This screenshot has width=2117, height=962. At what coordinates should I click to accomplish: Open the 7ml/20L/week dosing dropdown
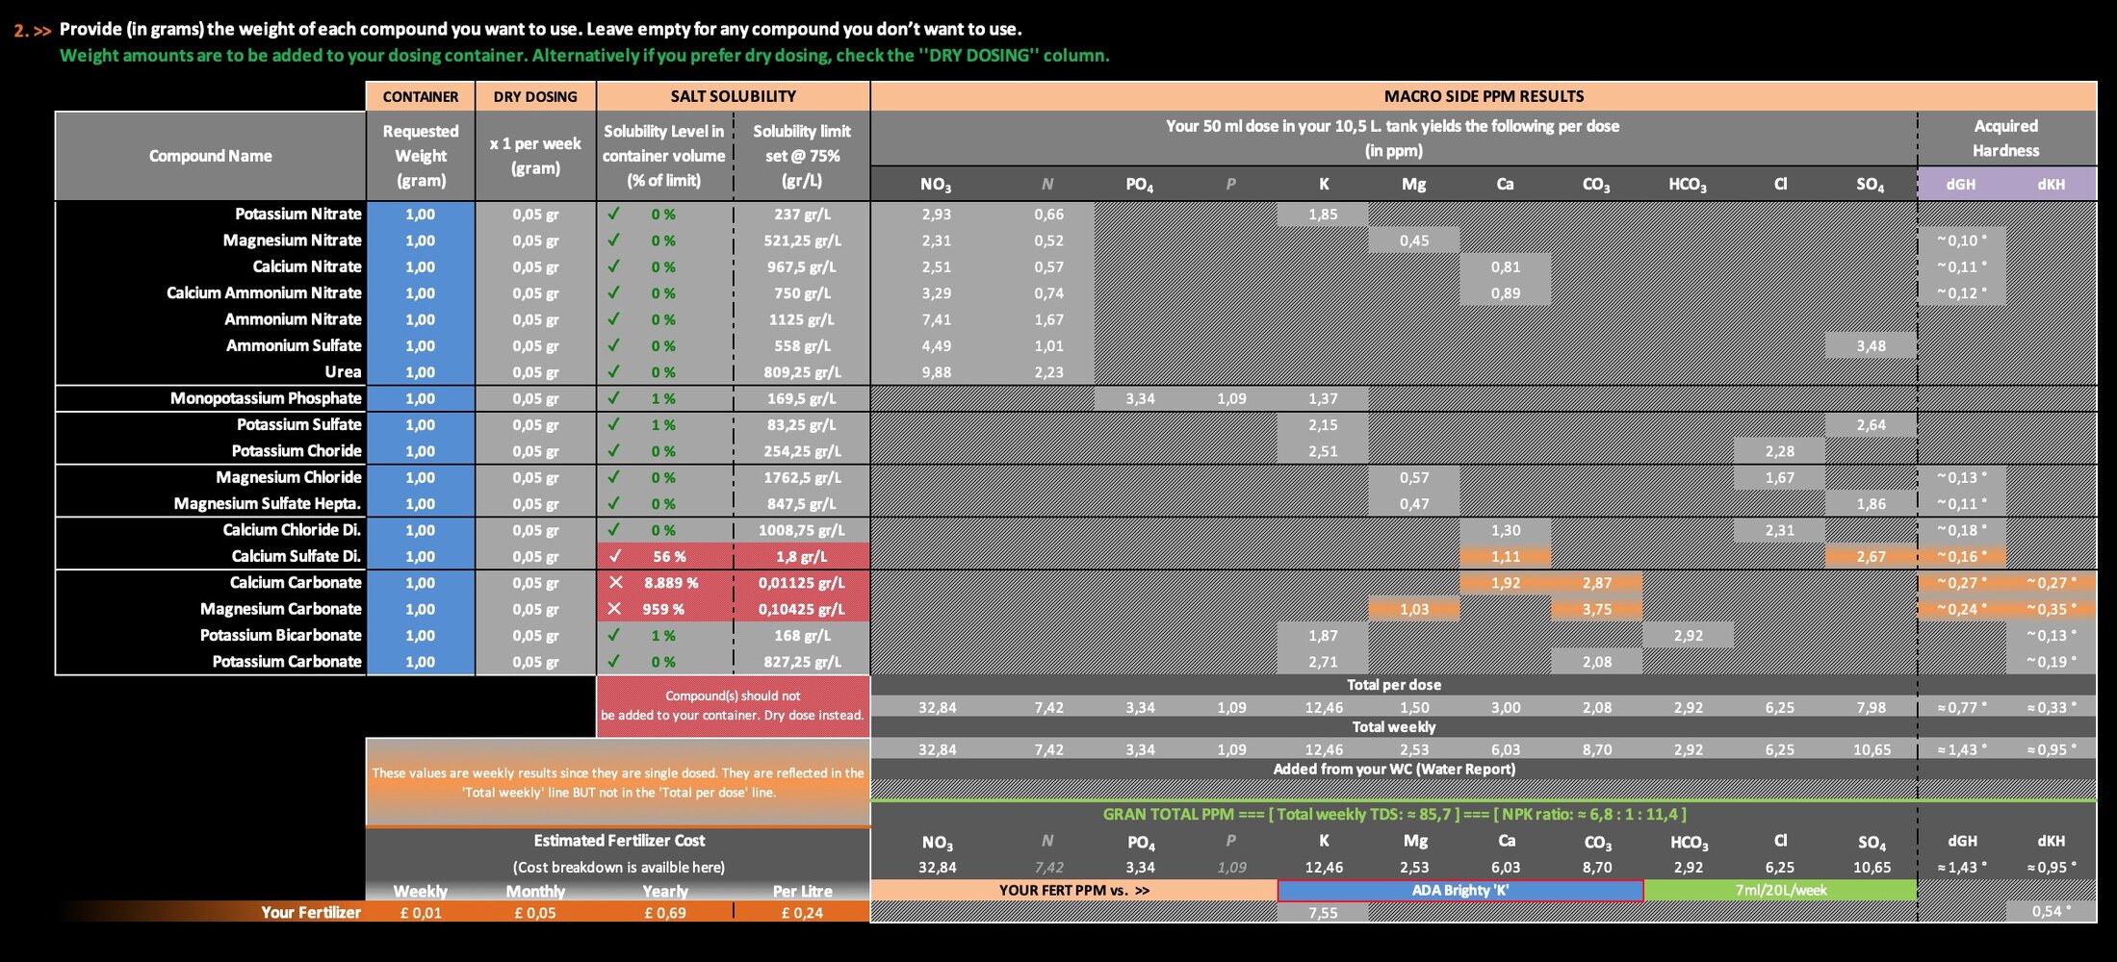click(1780, 891)
